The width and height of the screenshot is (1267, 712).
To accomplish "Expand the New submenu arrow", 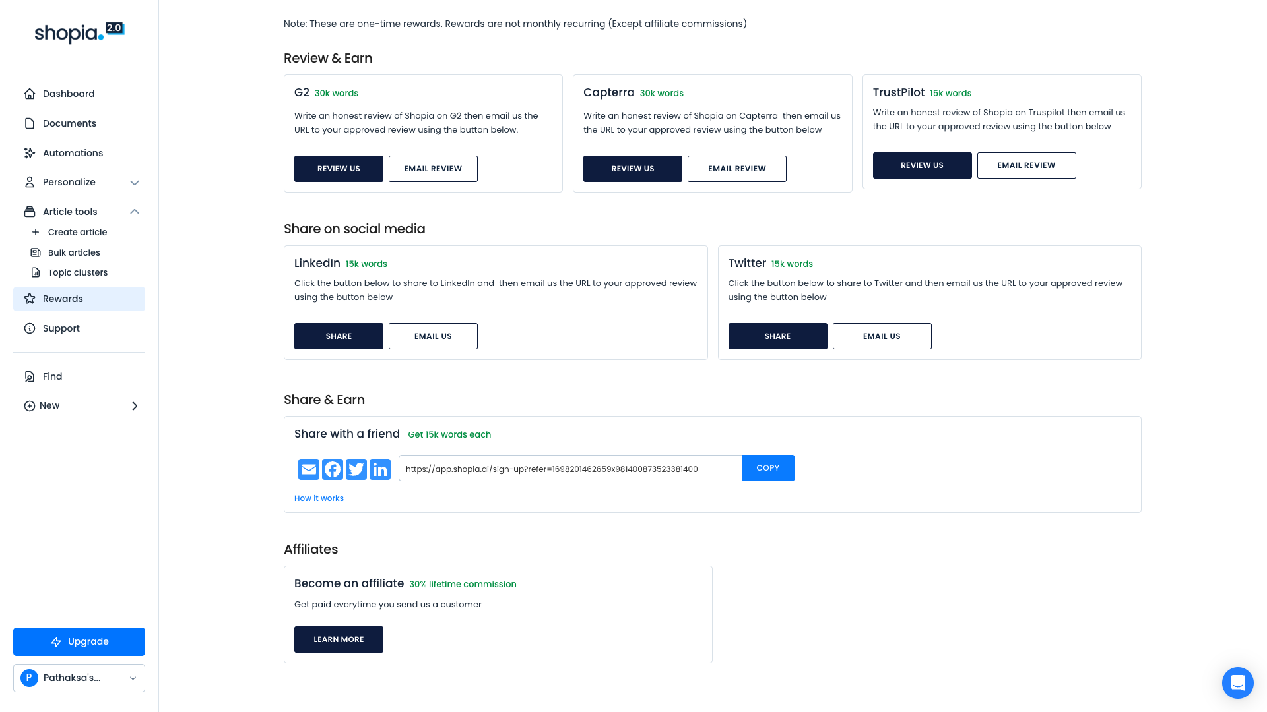I will (135, 406).
